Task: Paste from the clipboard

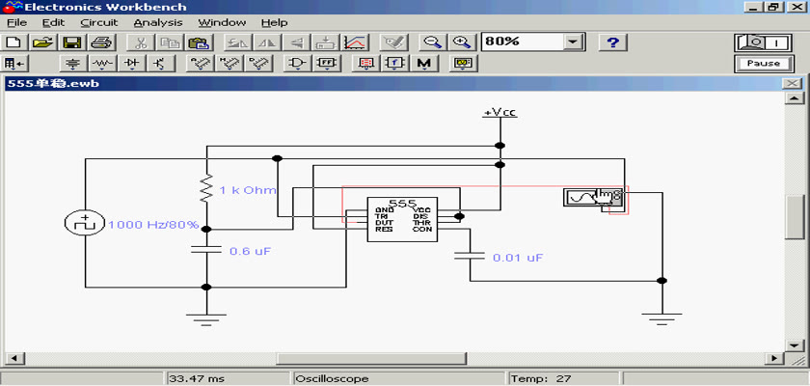Action: [x=197, y=42]
